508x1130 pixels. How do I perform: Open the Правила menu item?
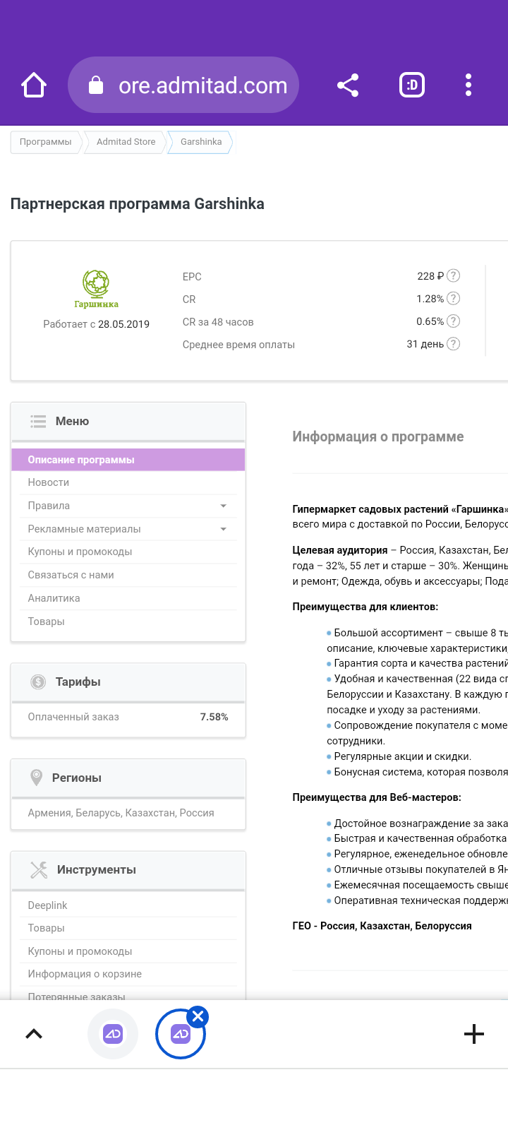128,506
